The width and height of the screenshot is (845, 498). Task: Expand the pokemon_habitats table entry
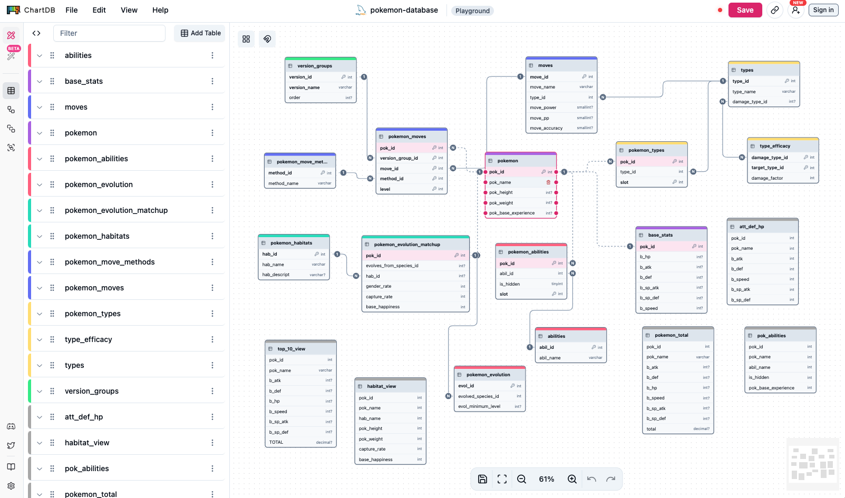coord(40,236)
